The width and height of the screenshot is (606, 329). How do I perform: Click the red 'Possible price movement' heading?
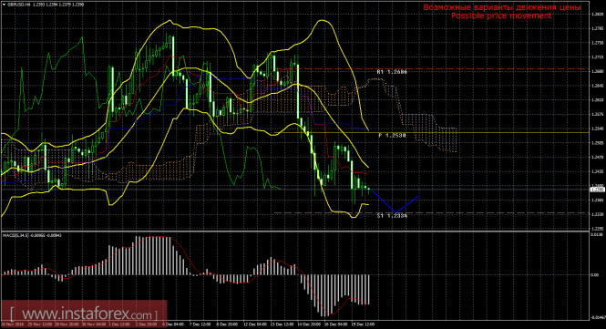point(501,15)
